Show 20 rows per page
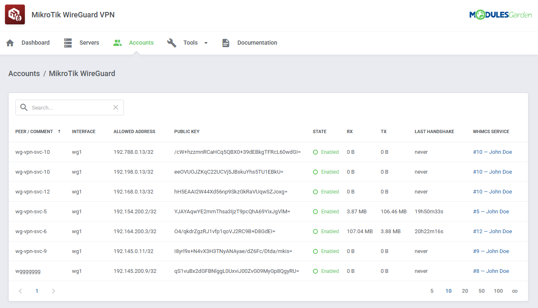The width and height of the screenshot is (538, 308). pos(465,291)
